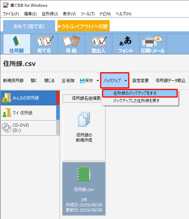Click the 筆ぐるめ app icon in title bar
Image resolution: width=189 pixels, height=219 pixels.
click(x=6, y=5)
